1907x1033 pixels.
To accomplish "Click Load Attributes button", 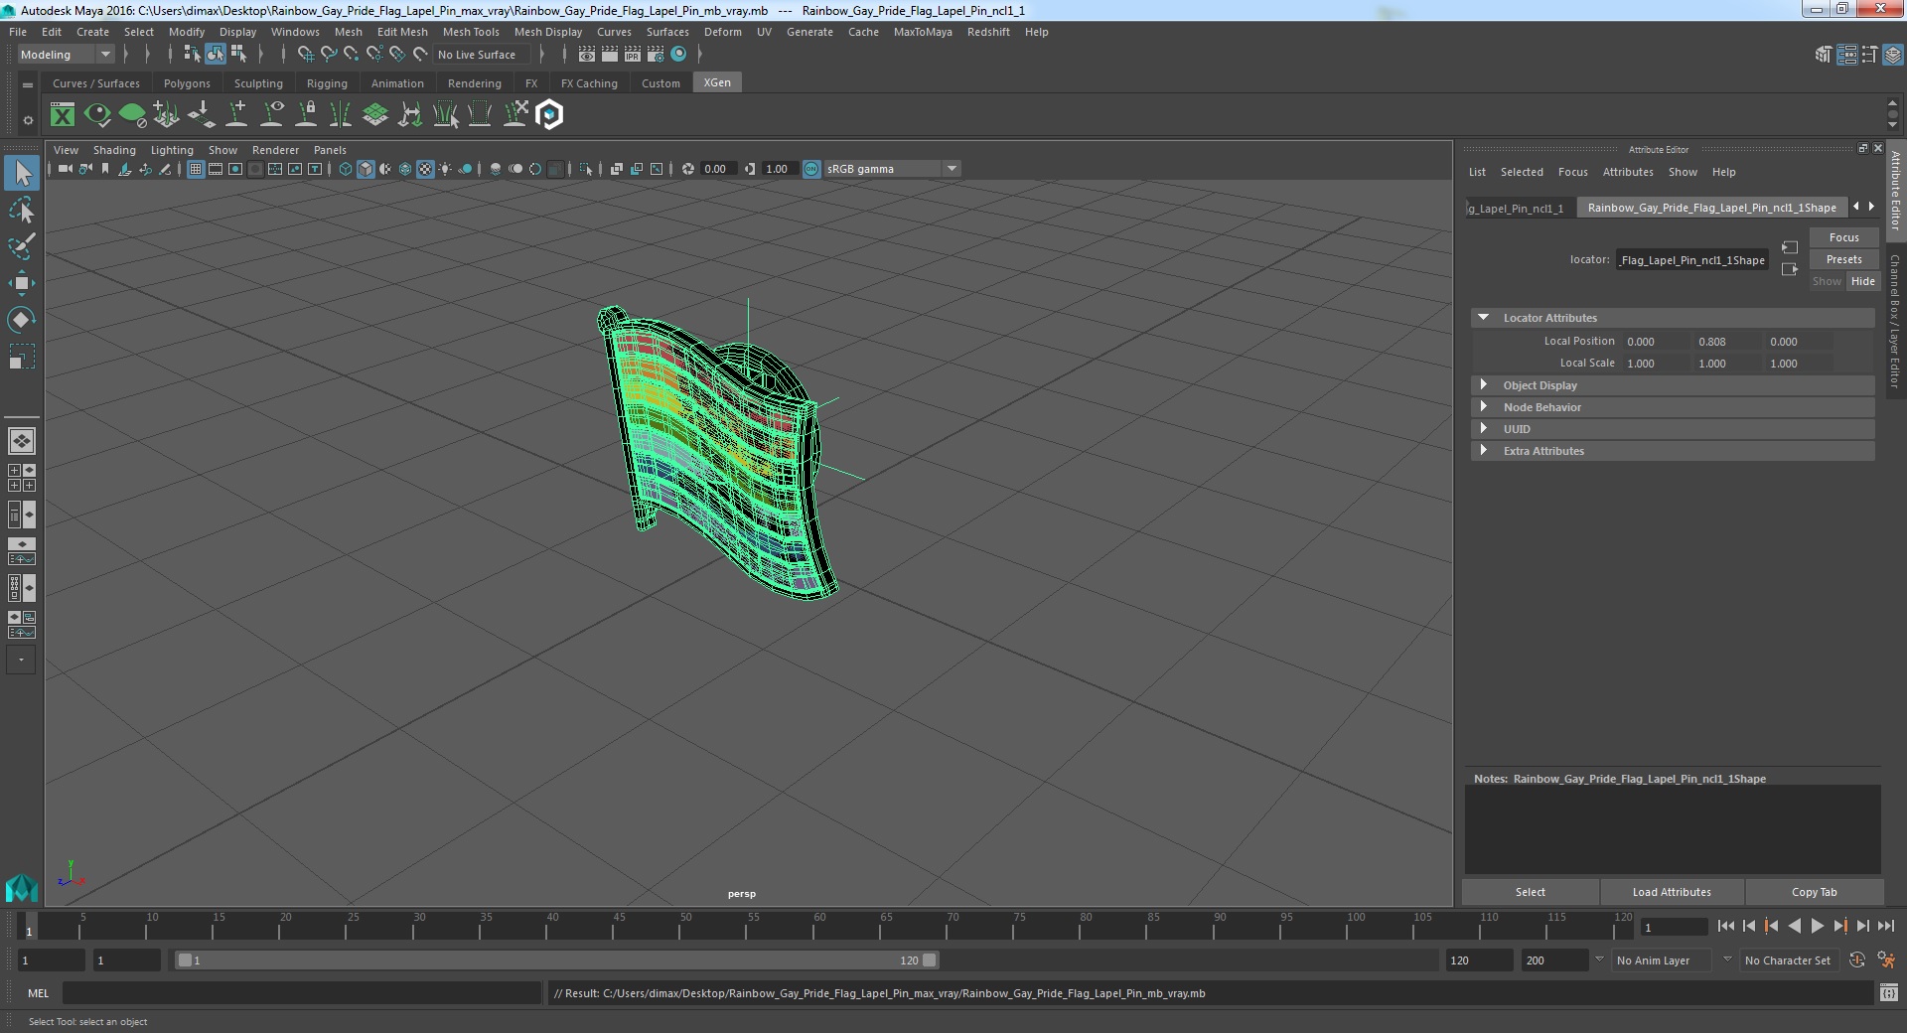I will coord(1672,892).
